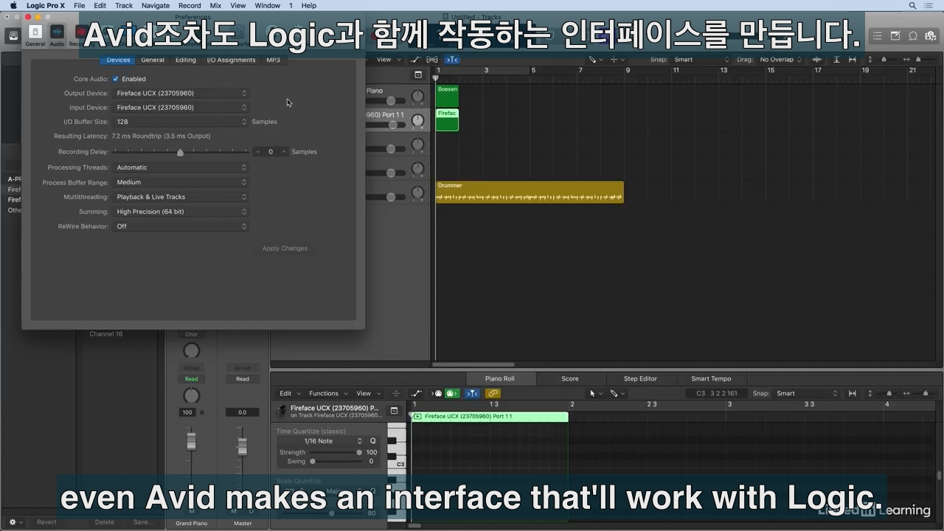Switch to the Smart Tempo tab

pyautogui.click(x=711, y=378)
